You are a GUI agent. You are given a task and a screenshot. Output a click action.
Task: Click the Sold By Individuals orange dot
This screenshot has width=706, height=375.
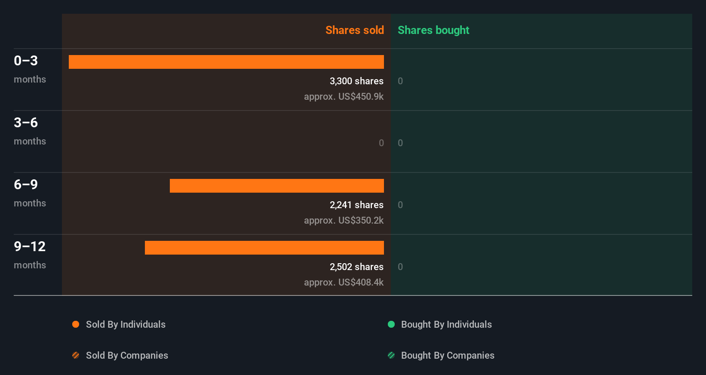point(76,324)
